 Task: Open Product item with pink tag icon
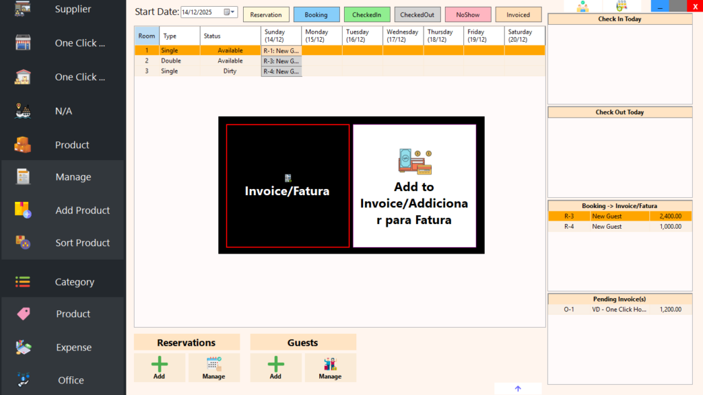tap(62, 314)
